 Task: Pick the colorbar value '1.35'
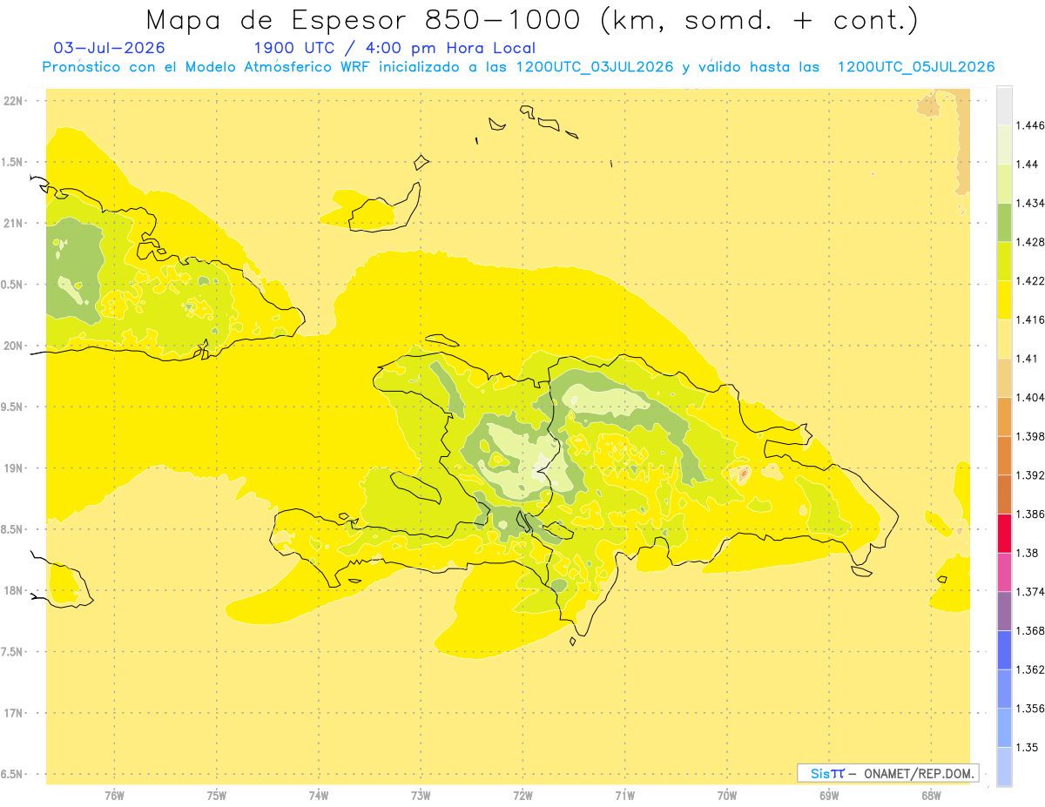coord(1028,747)
